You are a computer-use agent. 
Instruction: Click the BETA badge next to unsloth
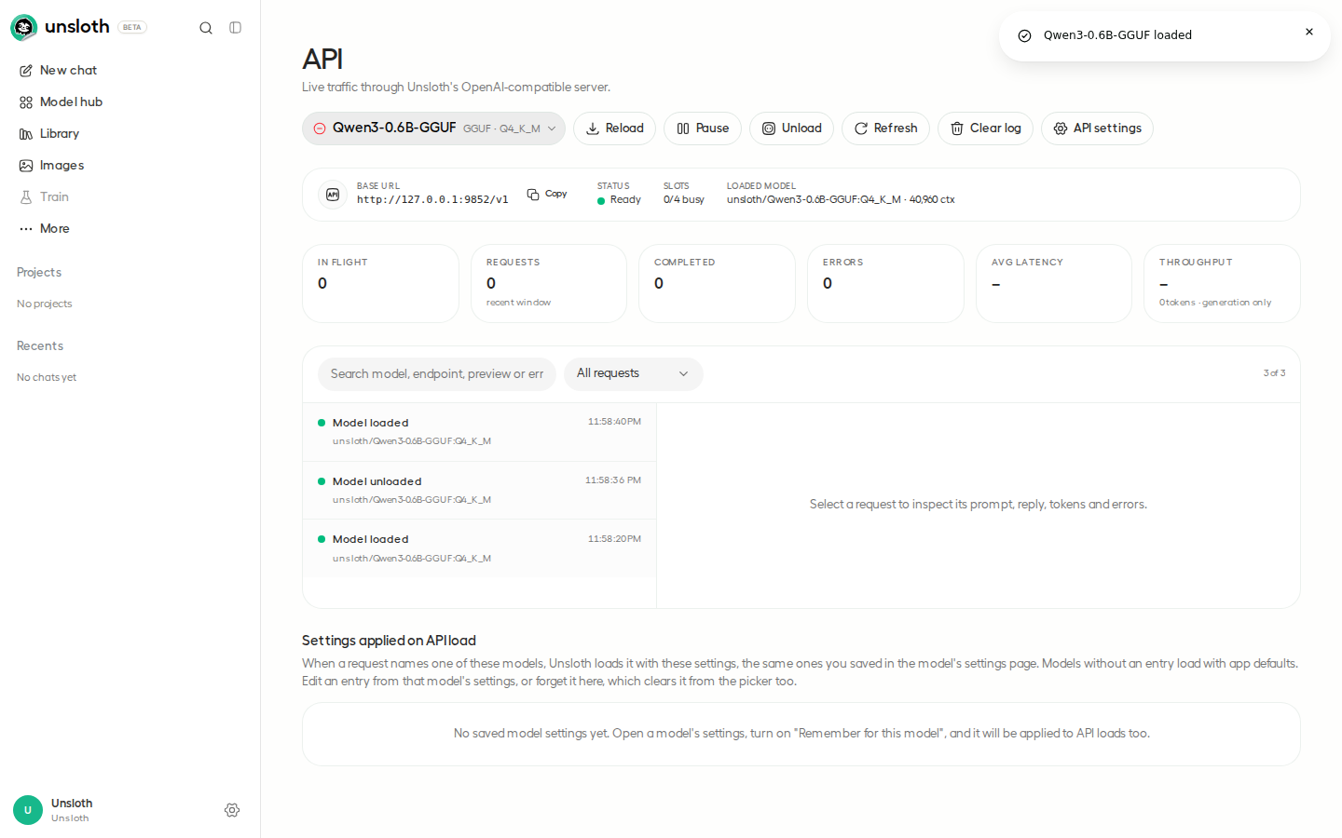(x=132, y=28)
